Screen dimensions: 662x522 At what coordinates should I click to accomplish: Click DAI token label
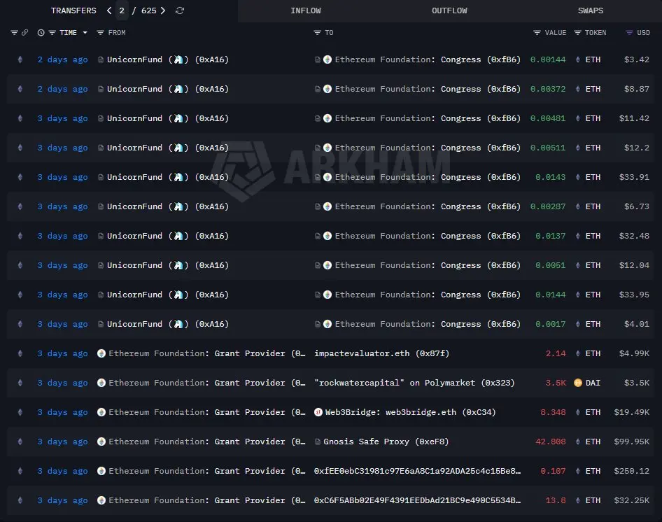click(x=593, y=383)
